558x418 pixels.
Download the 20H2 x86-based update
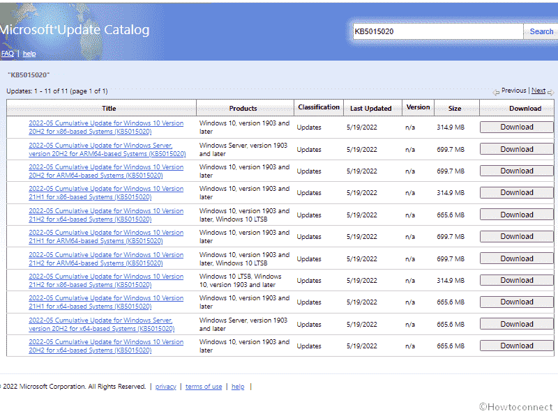tap(516, 127)
